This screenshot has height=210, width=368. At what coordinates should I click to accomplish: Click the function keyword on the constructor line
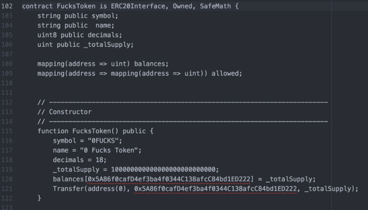[53, 130]
